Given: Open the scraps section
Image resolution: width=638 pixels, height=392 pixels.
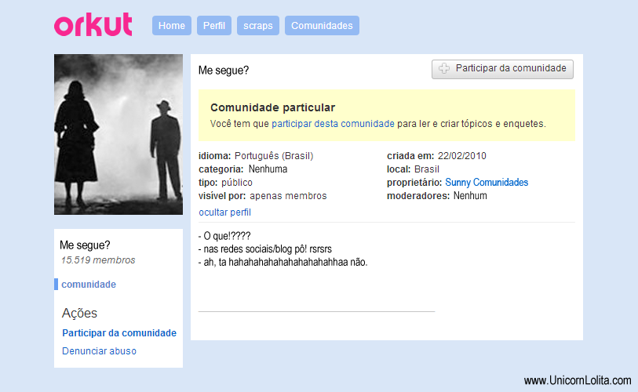Looking at the screenshot, I should tap(258, 26).
